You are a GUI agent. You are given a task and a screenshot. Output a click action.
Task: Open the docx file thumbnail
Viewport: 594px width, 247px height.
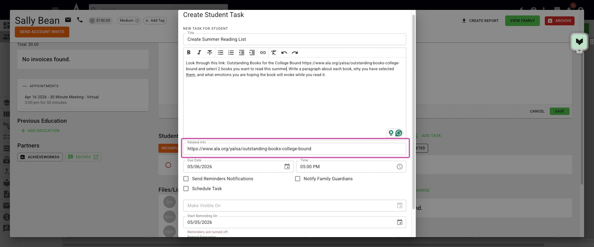(170, 217)
